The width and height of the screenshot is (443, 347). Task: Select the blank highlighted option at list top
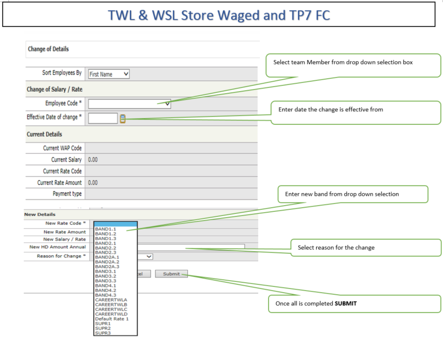tap(115, 224)
